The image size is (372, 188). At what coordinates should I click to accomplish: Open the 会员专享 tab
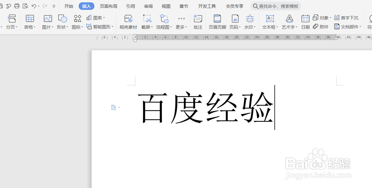[235, 6]
